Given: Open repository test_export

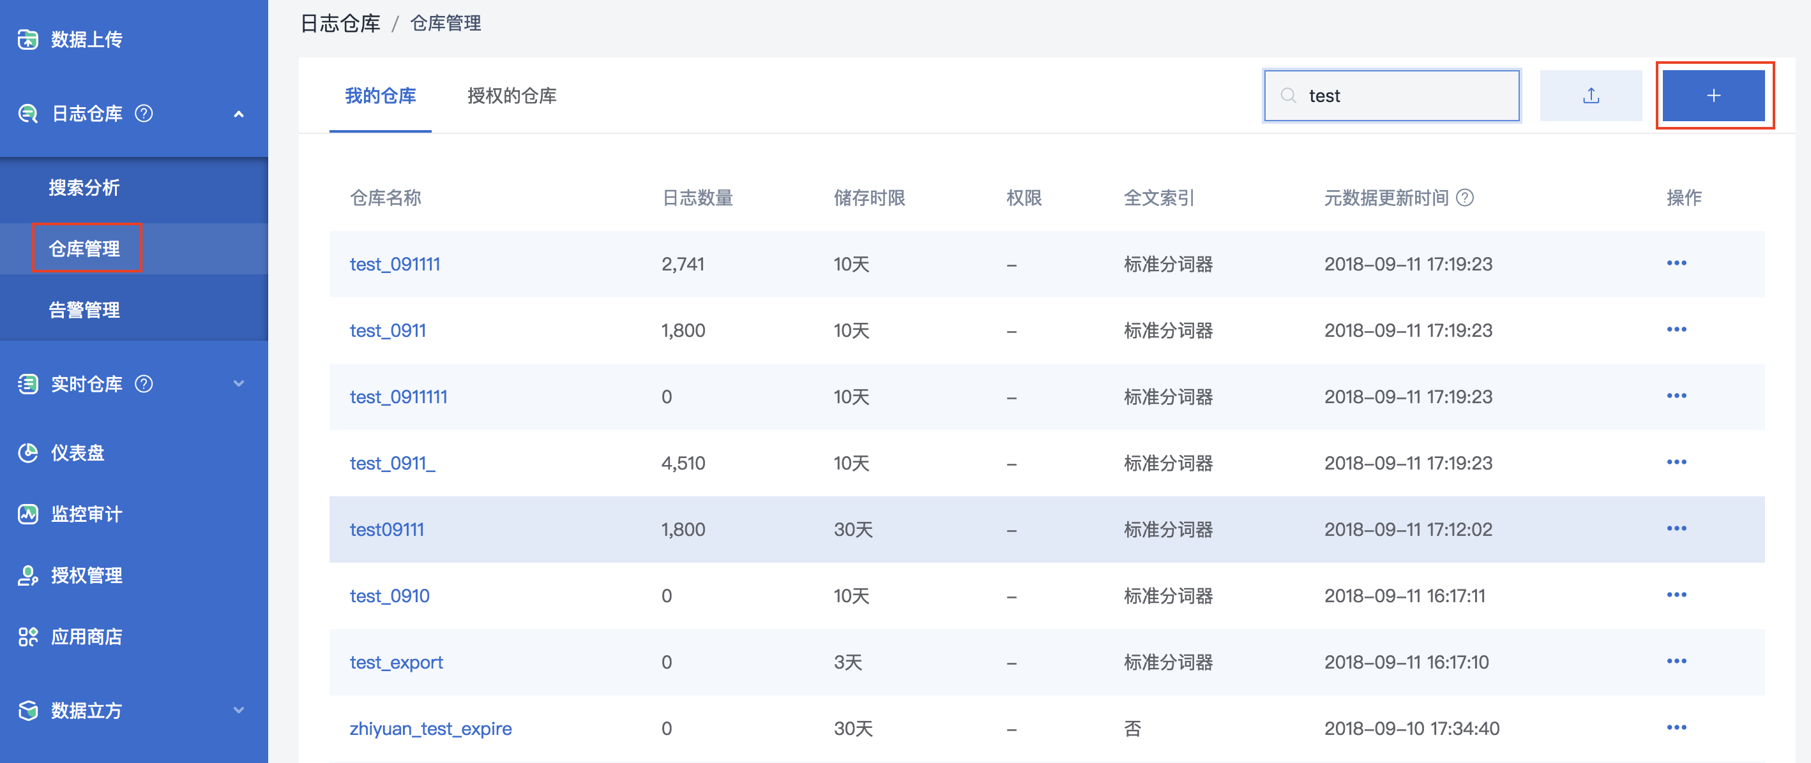Looking at the screenshot, I should click(x=397, y=662).
